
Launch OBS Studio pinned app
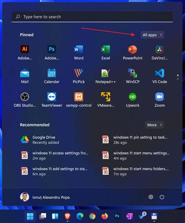[25, 99]
